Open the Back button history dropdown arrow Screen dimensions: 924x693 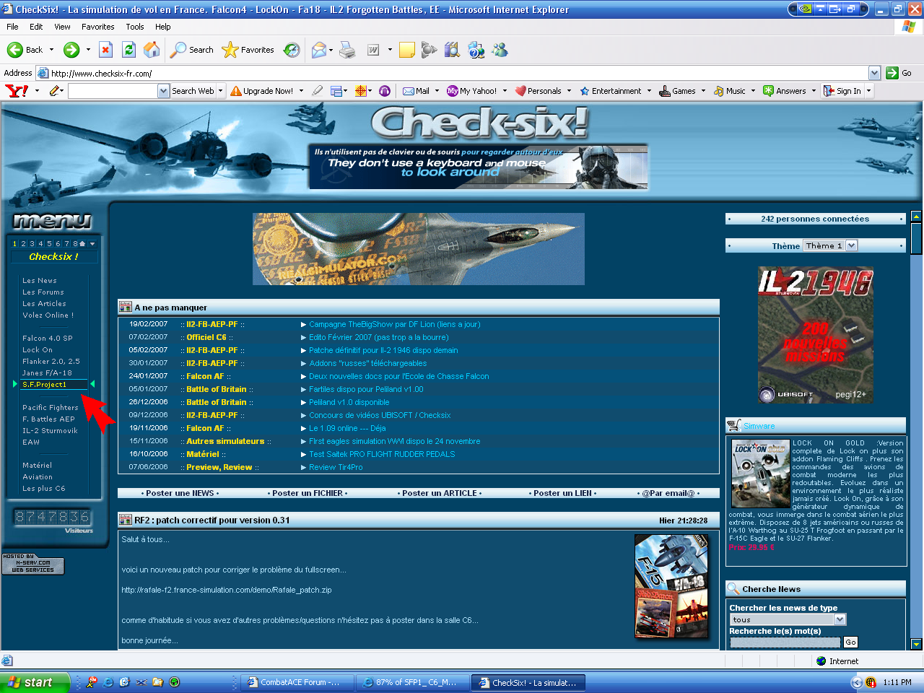[x=51, y=50]
